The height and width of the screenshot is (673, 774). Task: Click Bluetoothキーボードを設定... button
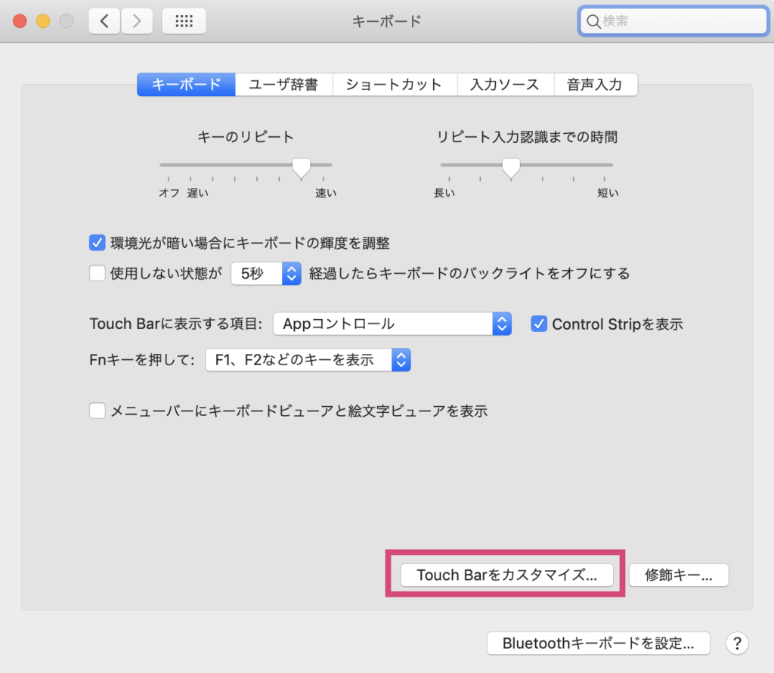[x=599, y=644]
